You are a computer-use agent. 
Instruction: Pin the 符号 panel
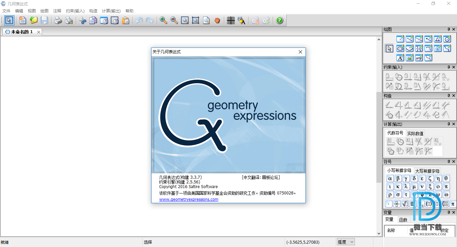tap(449, 162)
